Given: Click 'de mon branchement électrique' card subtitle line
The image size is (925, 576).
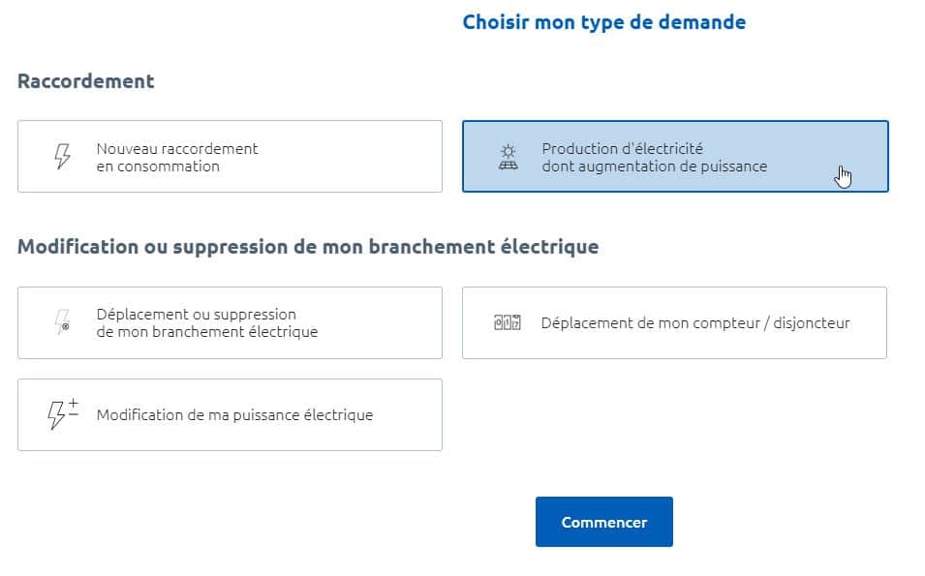Looking at the screenshot, I should pos(207,332).
